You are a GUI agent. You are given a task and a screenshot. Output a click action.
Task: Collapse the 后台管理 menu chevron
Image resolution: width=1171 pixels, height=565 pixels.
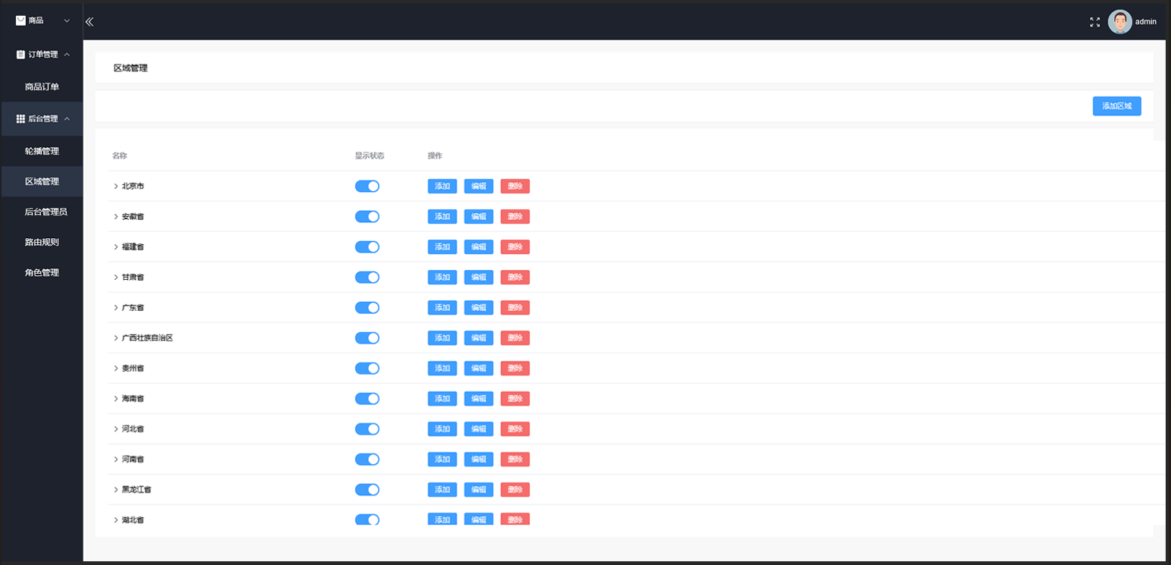tap(67, 119)
